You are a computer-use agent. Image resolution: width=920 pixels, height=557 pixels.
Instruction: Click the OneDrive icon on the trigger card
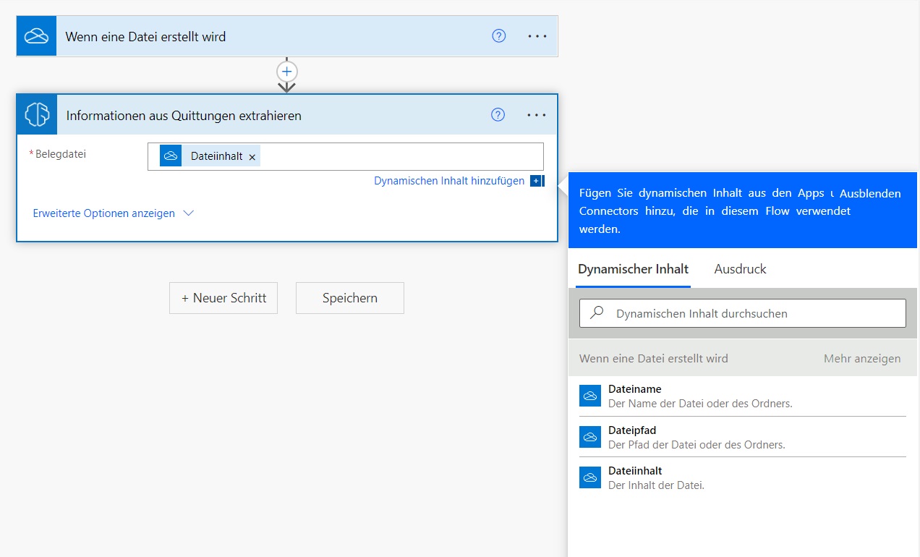(x=36, y=36)
